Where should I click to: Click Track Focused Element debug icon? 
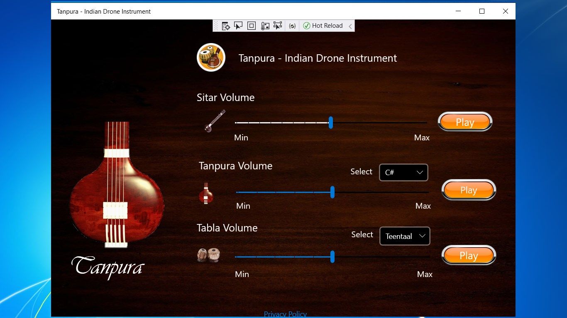(x=277, y=26)
